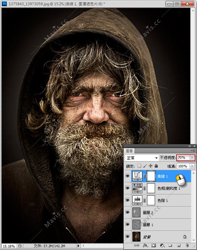Toggle visibility of 色階 1 layer
Screen dimensions: 197x250
[127, 200]
